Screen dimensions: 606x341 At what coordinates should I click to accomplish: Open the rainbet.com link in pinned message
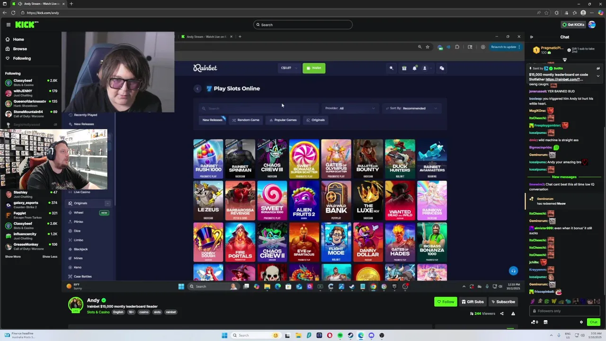point(564,80)
